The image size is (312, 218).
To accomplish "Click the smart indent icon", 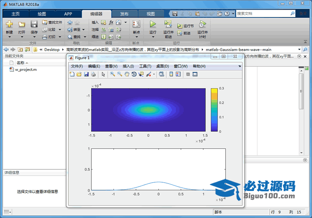I will [103, 37].
